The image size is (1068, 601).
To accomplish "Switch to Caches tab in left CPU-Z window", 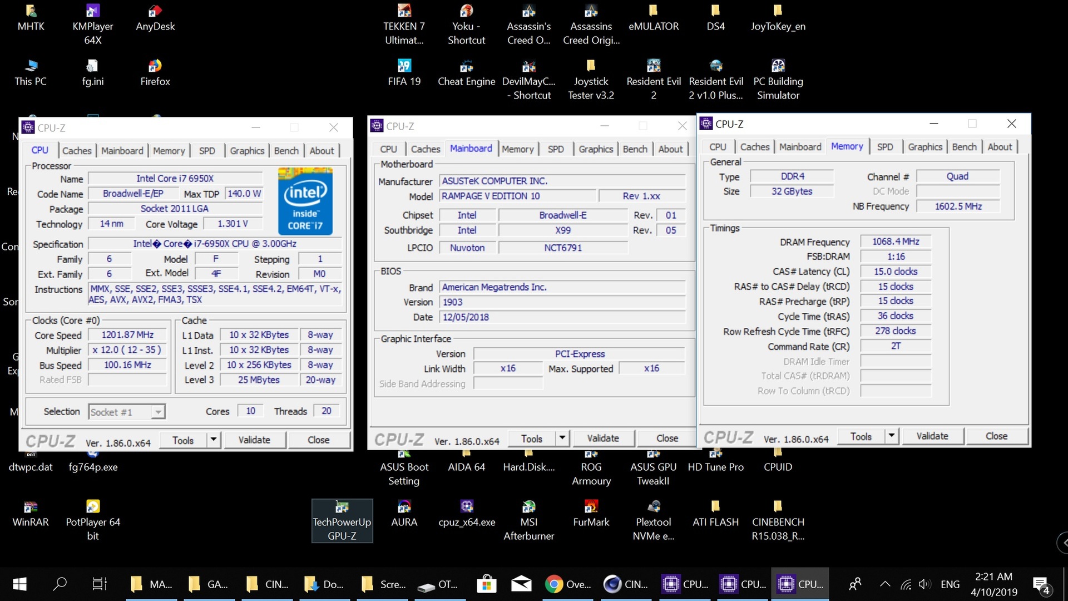I will click(77, 151).
